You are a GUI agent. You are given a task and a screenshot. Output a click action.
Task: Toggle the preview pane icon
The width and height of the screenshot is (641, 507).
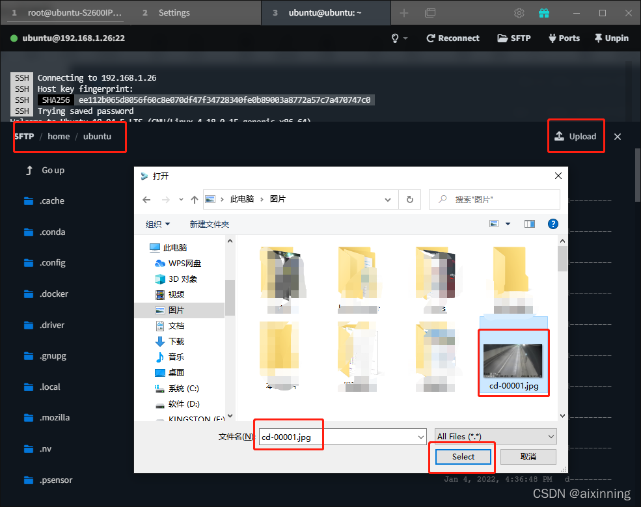tap(530, 224)
